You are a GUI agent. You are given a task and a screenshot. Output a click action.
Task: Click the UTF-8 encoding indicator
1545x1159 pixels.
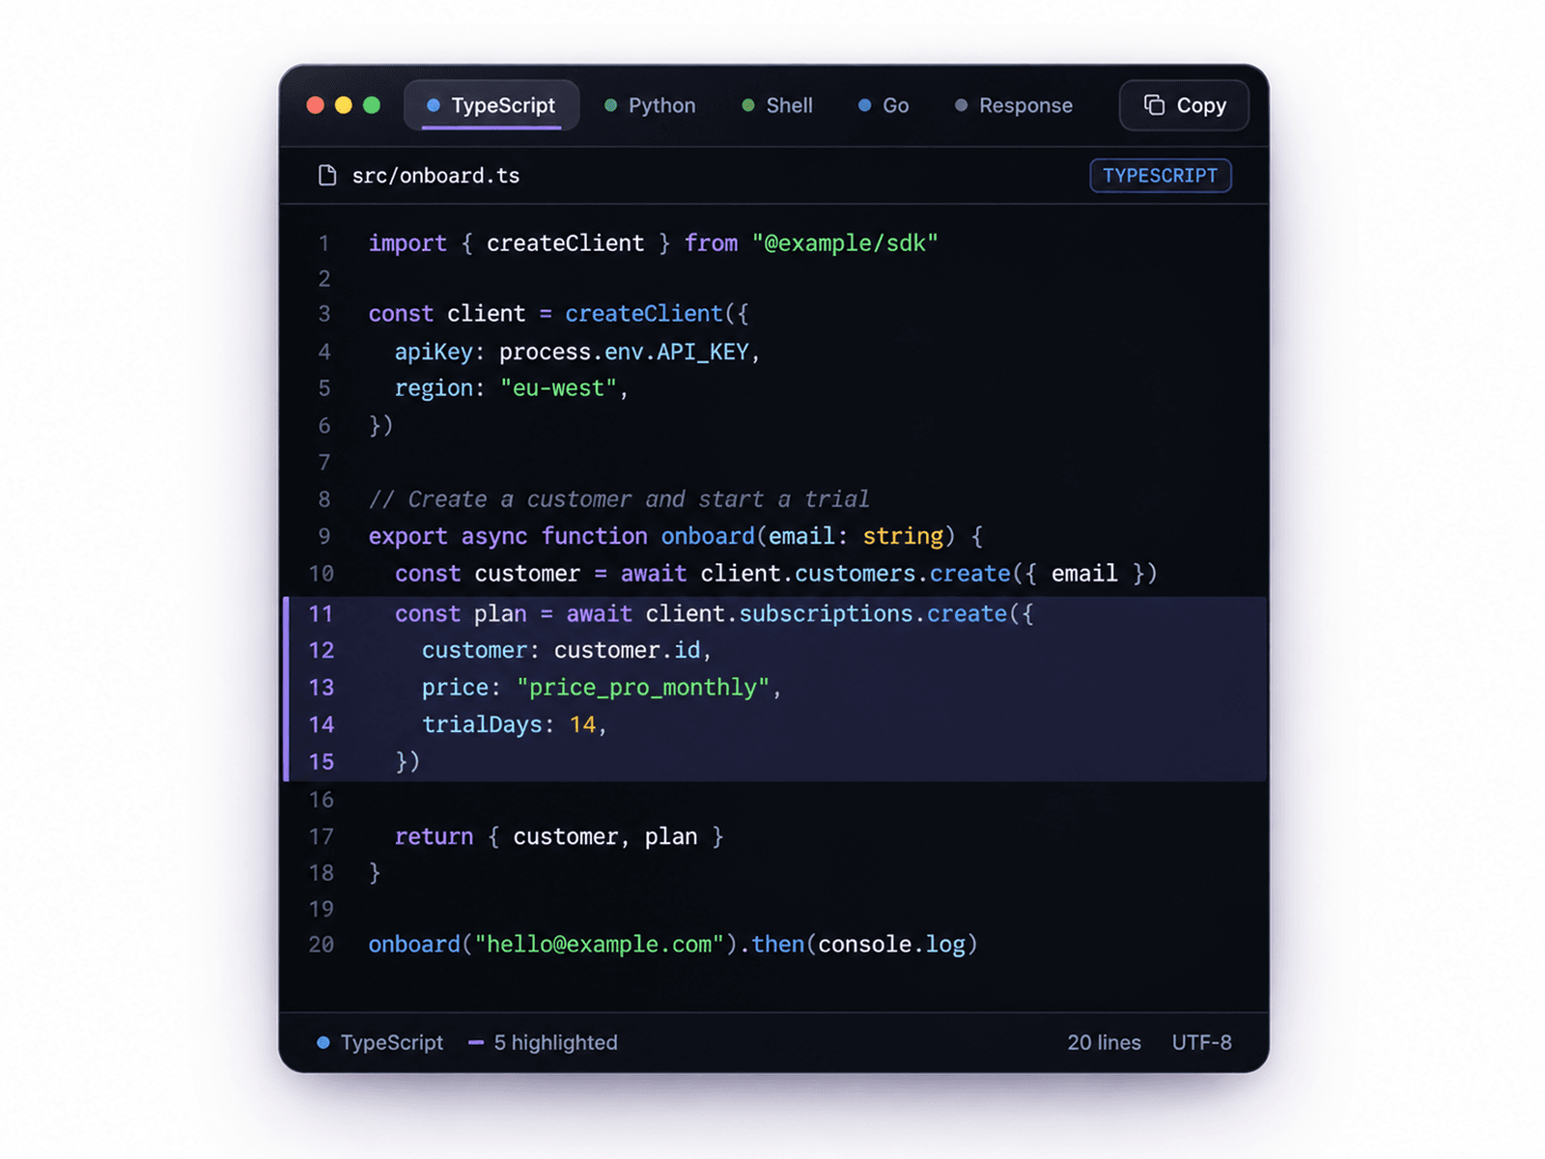pos(1201,1043)
